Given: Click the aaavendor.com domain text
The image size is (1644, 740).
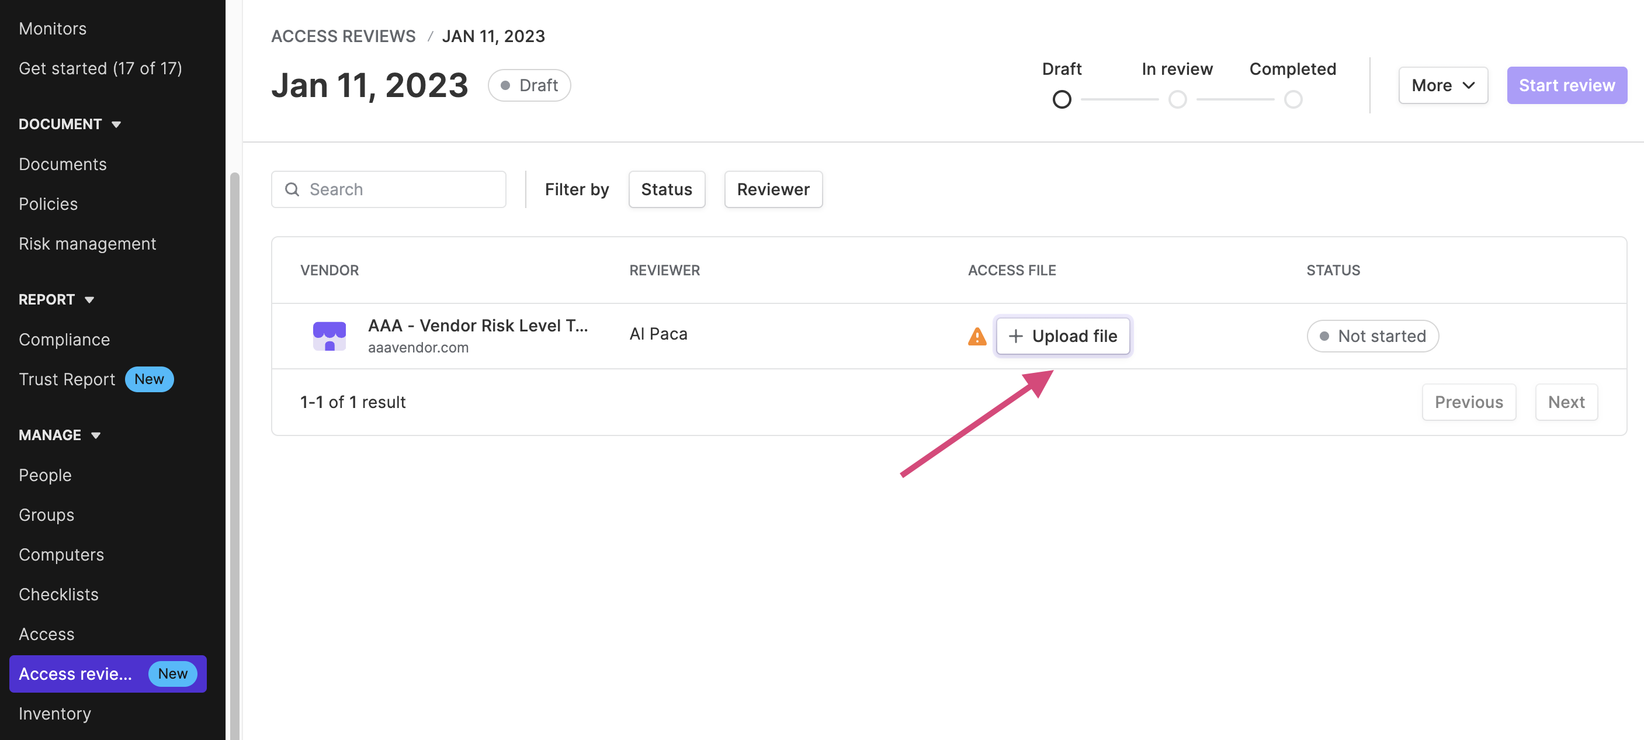Looking at the screenshot, I should (418, 348).
